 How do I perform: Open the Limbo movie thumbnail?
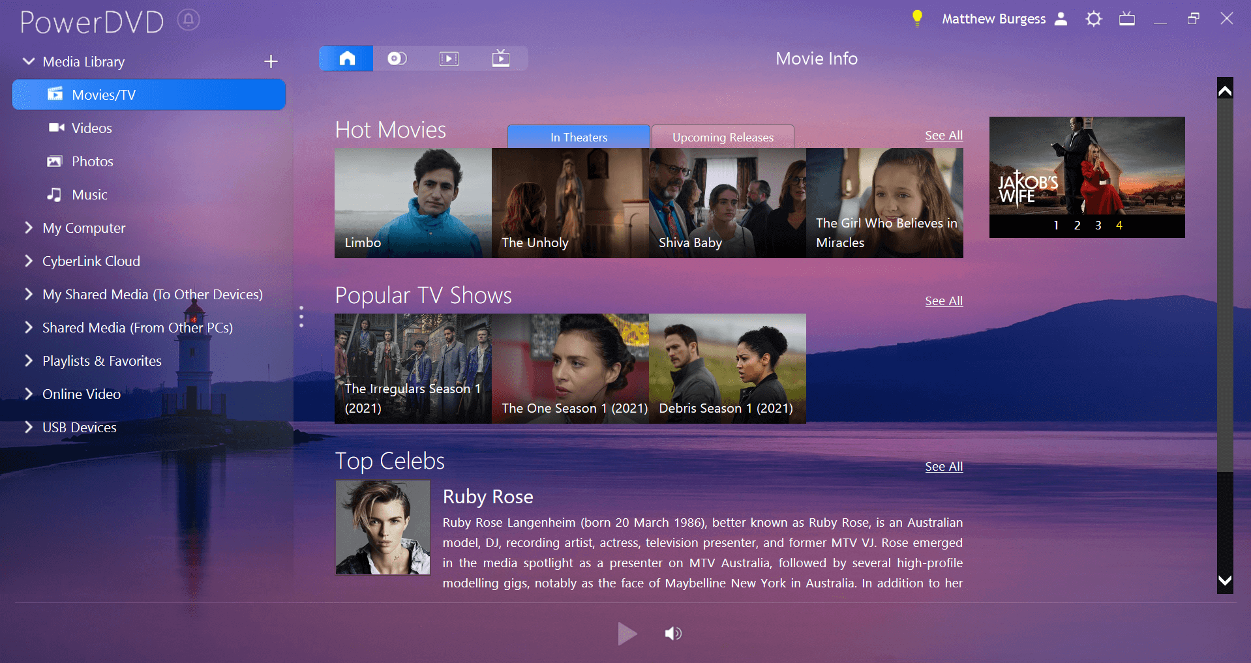(x=413, y=203)
